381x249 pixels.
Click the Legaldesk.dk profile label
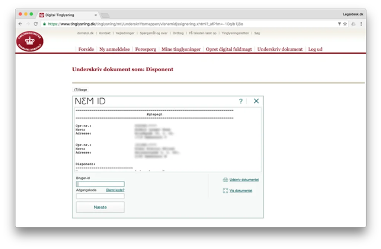pyautogui.click(x=353, y=14)
